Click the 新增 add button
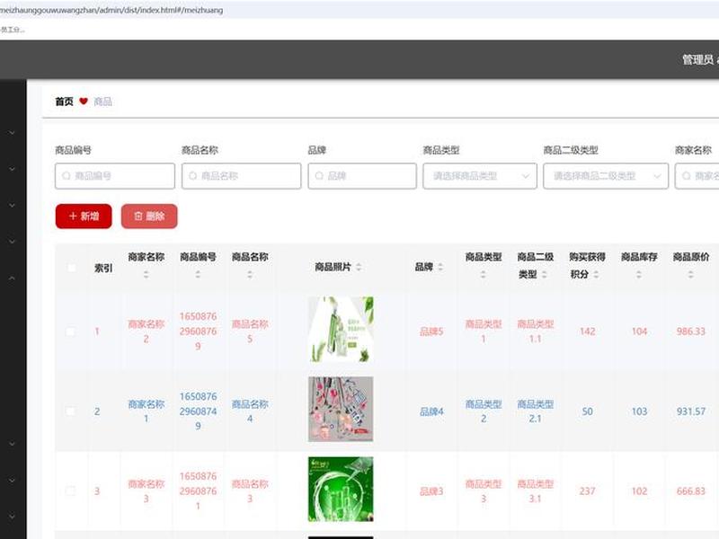This screenshot has height=539, width=719. (x=84, y=216)
